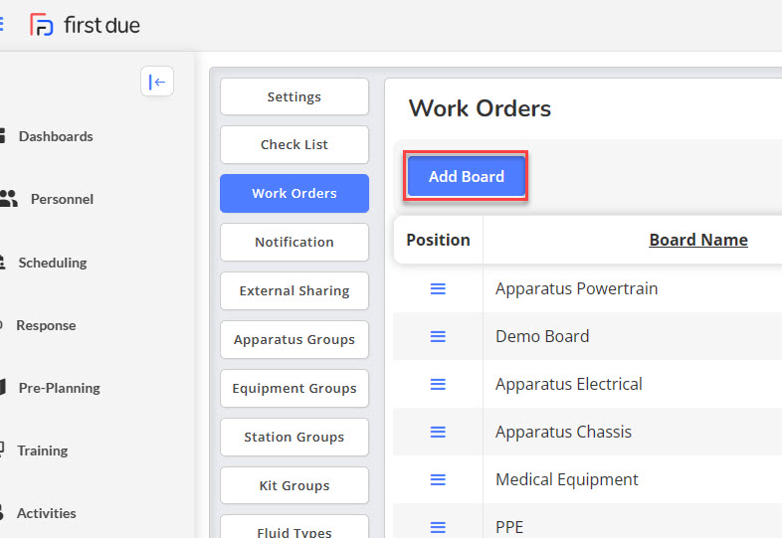
Task: Click drag handle for Apparatus Electrical row
Action: tap(438, 384)
